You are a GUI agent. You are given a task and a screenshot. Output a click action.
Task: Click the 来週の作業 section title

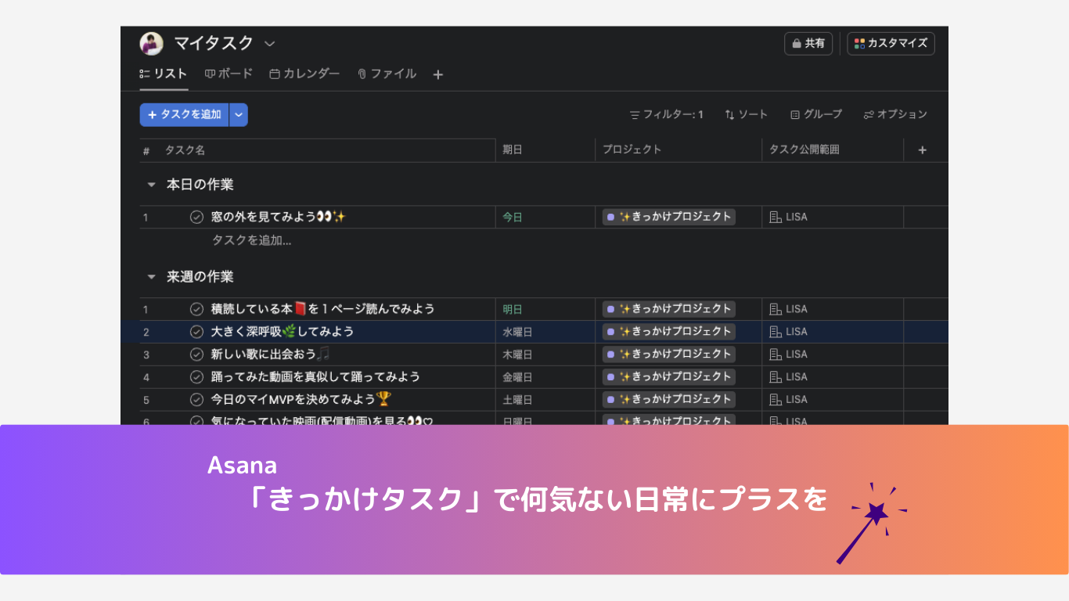pyautogui.click(x=200, y=277)
